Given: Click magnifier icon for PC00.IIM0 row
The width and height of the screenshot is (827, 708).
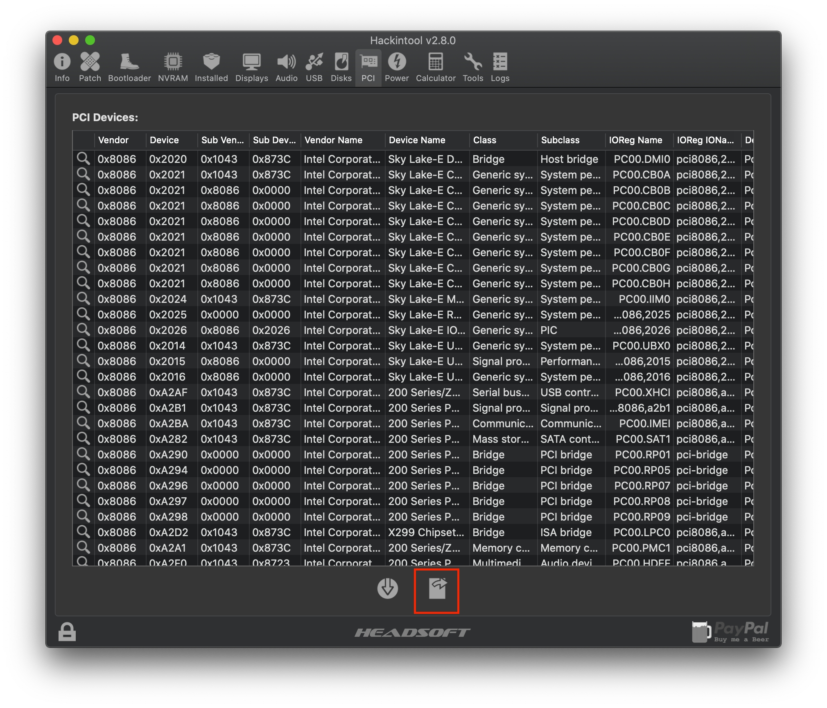Looking at the screenshot, I should click(x=84, y=299).
